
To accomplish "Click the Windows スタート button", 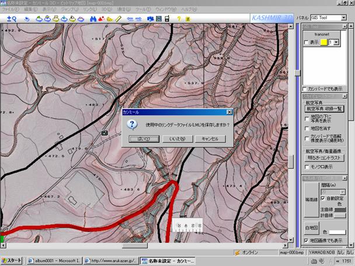I will (x=12, y=260).
